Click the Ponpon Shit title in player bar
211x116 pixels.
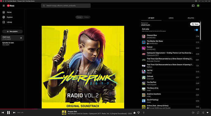(72, 111)
